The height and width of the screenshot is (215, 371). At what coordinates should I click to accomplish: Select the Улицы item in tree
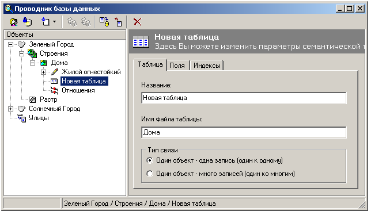tap(39, 118)
